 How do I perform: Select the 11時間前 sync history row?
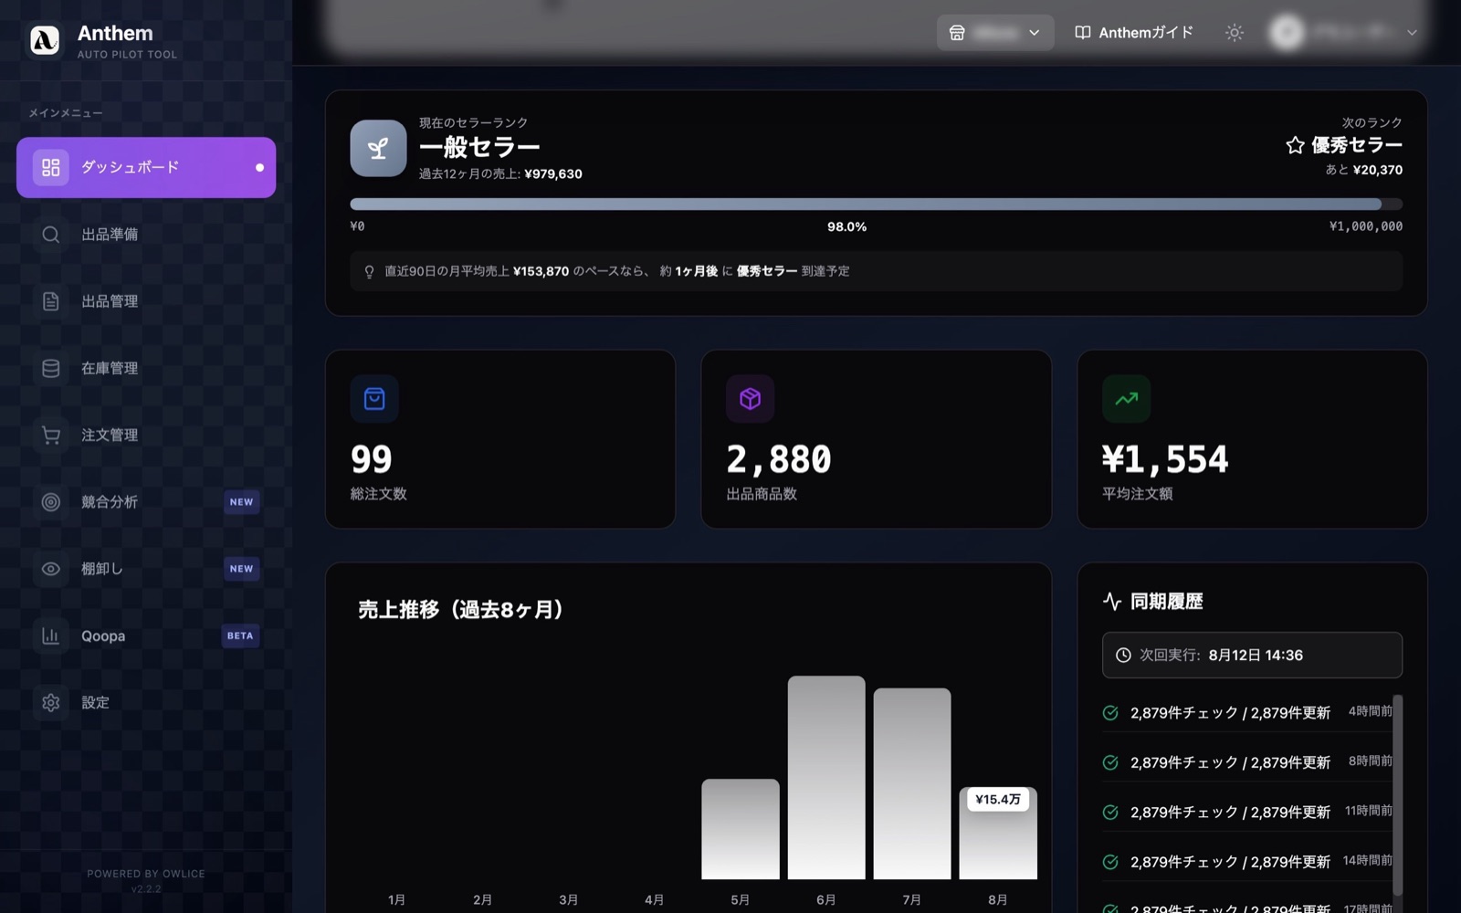tap(1247, 812)
